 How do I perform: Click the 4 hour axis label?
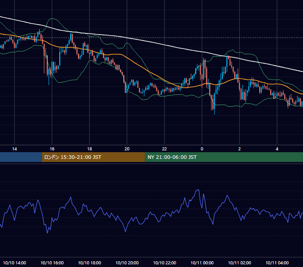click(x=277, y=149)
